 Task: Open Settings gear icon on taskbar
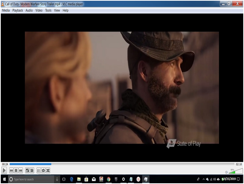[x=124, y=179]
